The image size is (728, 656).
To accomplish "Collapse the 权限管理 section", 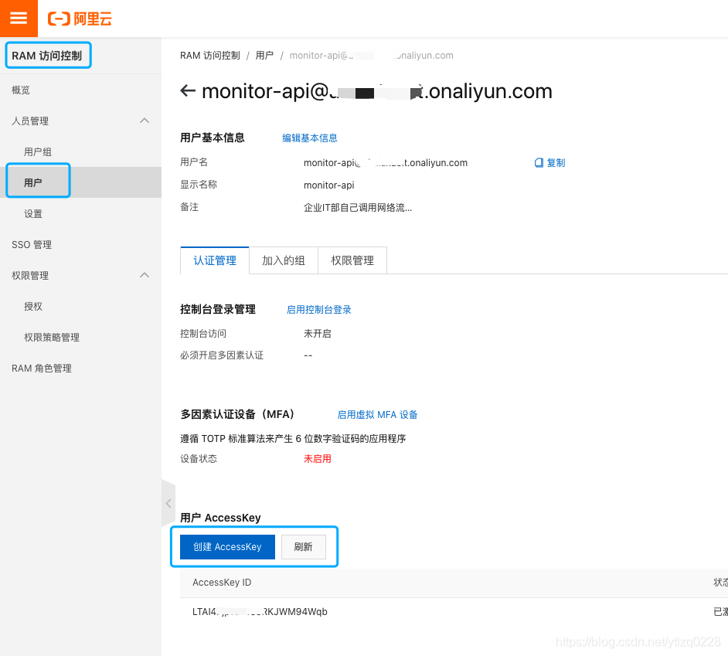I will click(x=145, y=275).
